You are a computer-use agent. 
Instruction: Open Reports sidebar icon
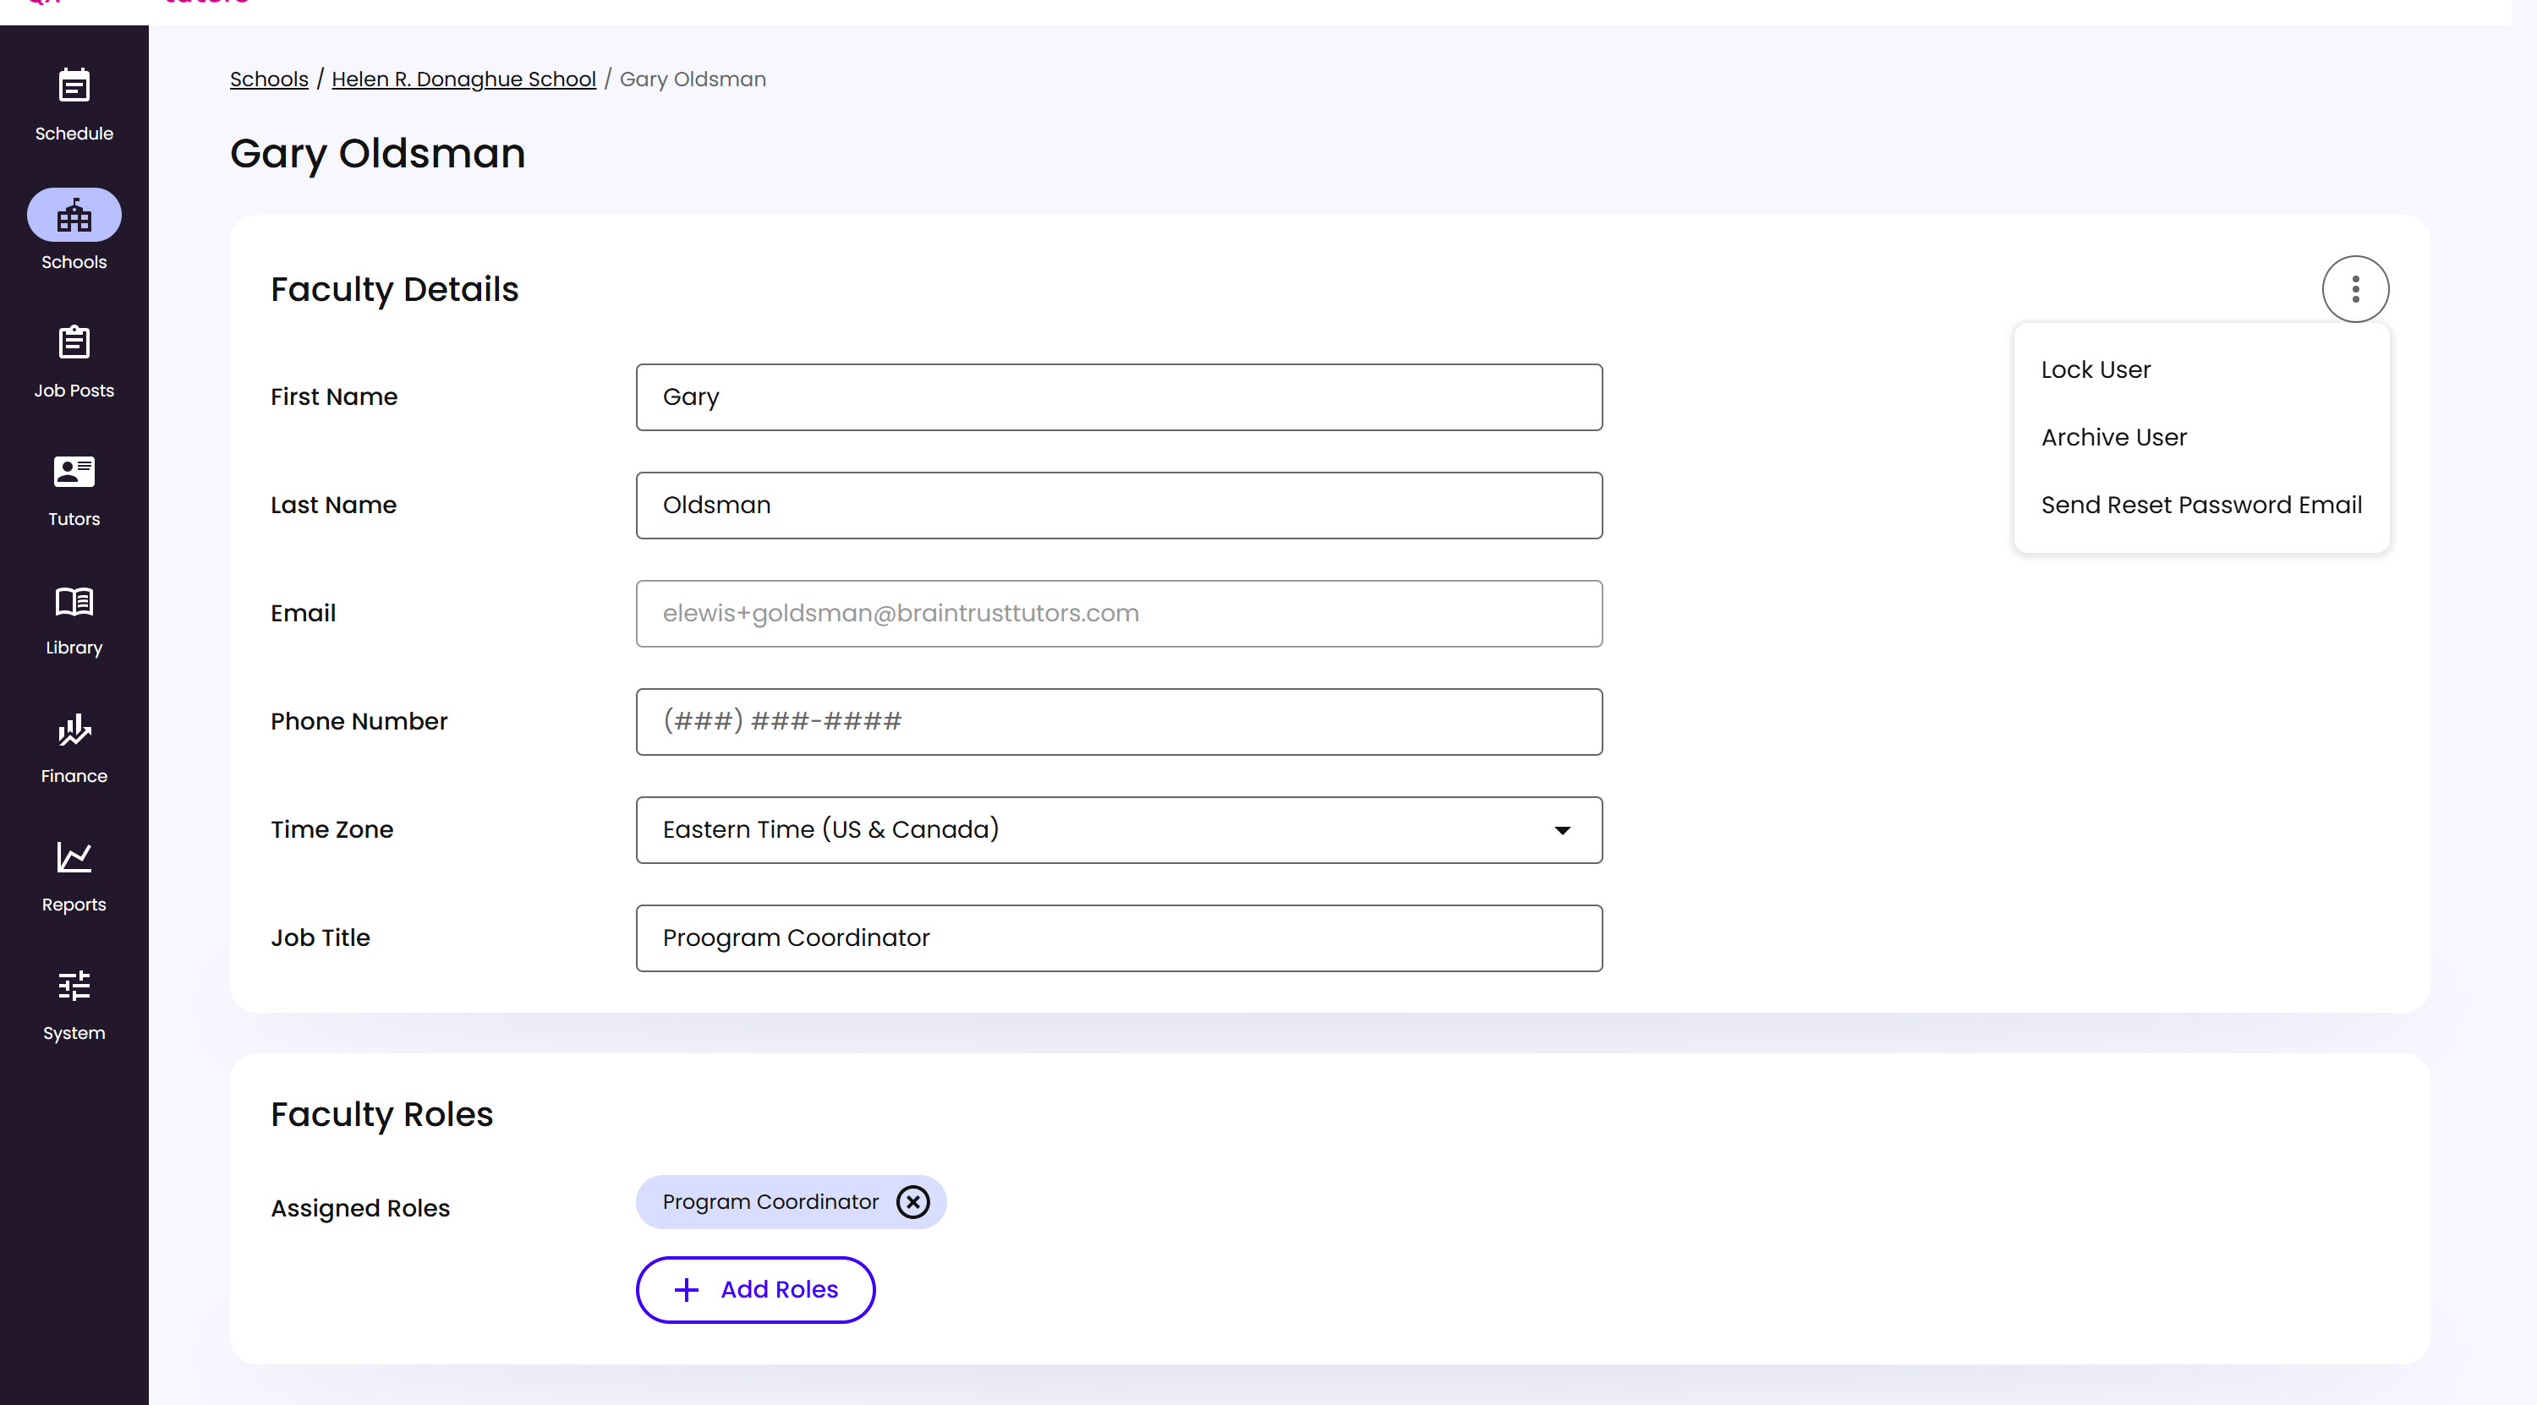(x=74, y=857)
